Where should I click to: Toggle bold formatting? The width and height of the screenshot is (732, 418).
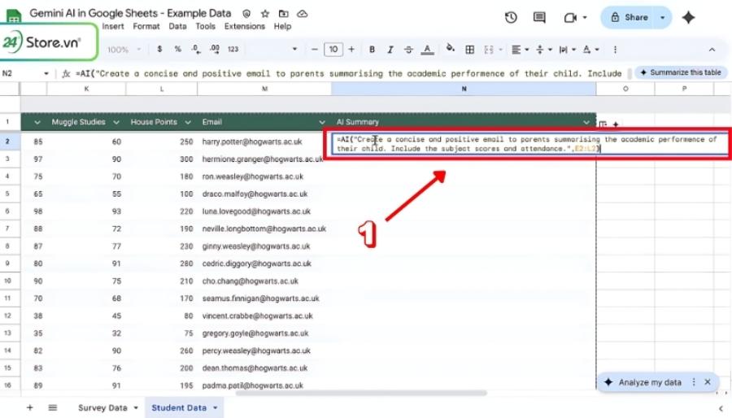tap(372, 50)
